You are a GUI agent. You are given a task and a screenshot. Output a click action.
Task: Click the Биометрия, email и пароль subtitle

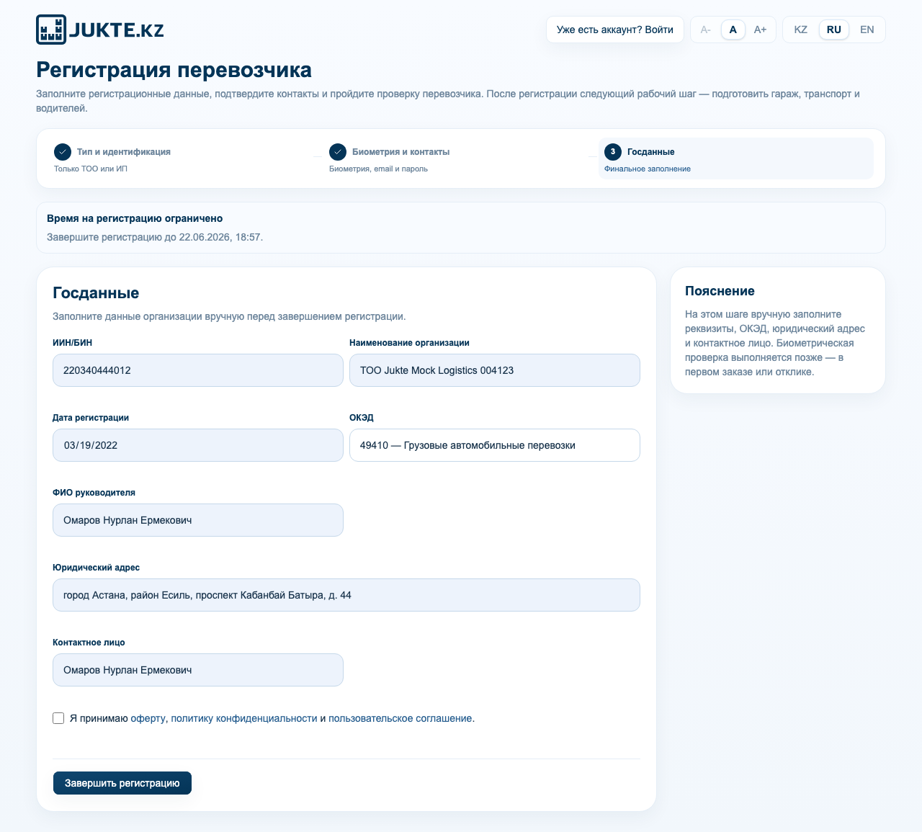(x=378, y=169)
